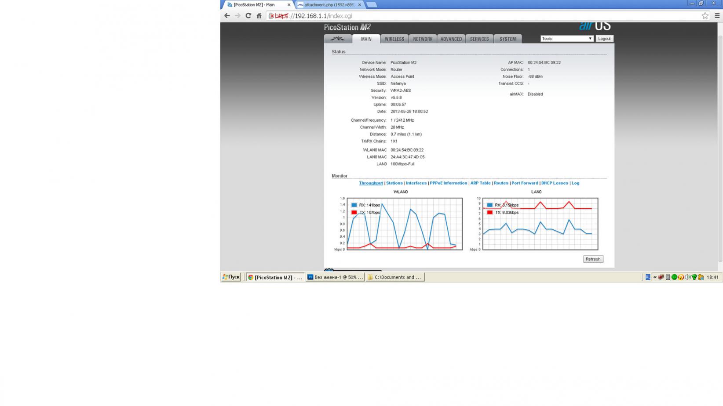Open the Port Forward link
The image size is (723, 406).
tap(525, 183)
